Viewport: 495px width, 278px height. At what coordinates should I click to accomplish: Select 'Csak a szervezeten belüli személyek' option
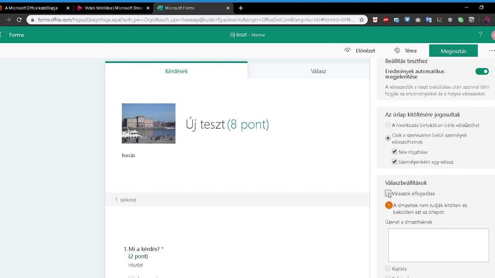coord(388,138)
